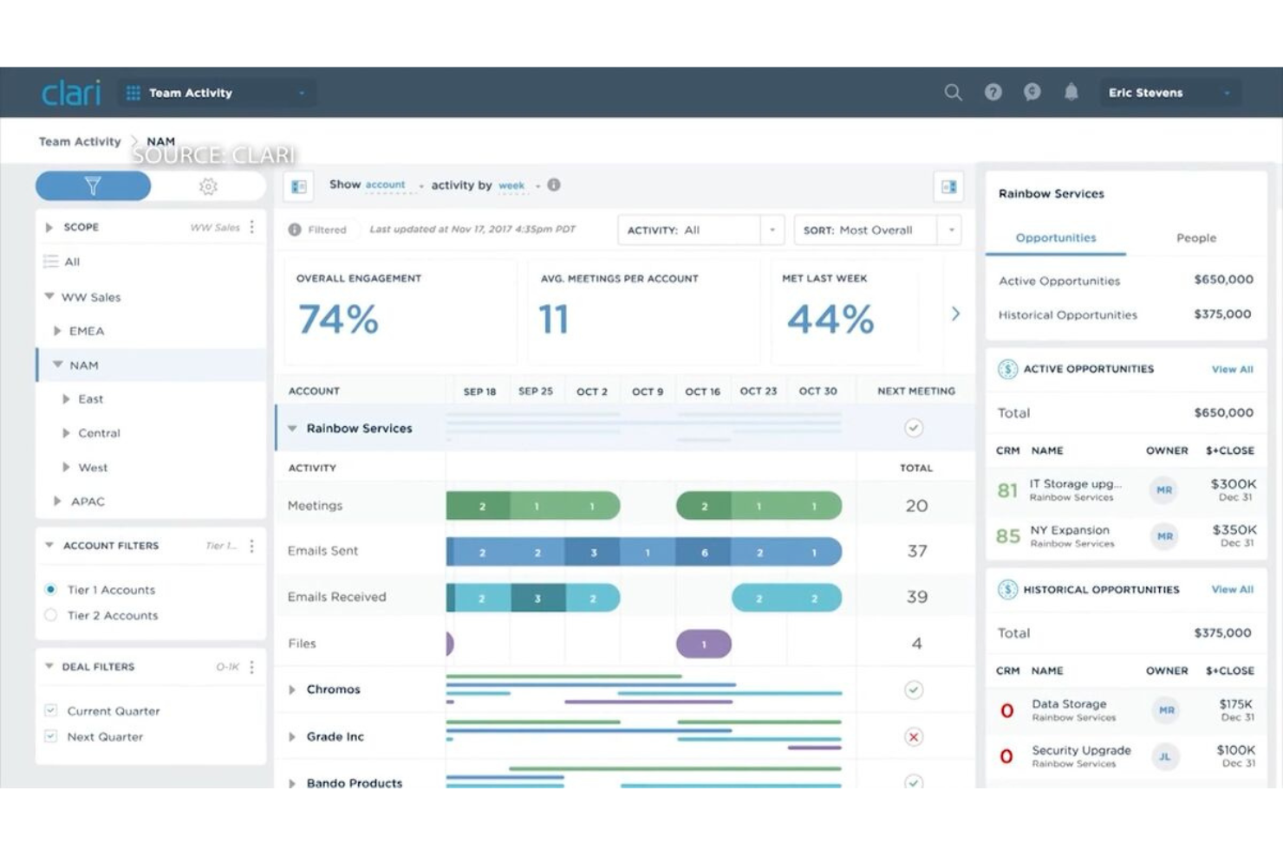Viewport: 1283px width, 855px height.
Task: Open Scope options three-dot menu
Action: (252, 227)
